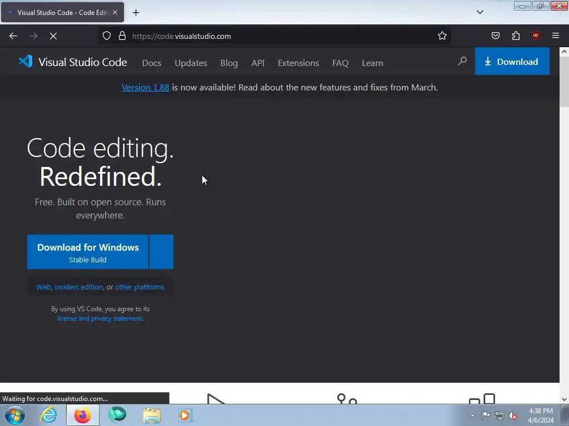Save page to Pocket

[495, 36]
